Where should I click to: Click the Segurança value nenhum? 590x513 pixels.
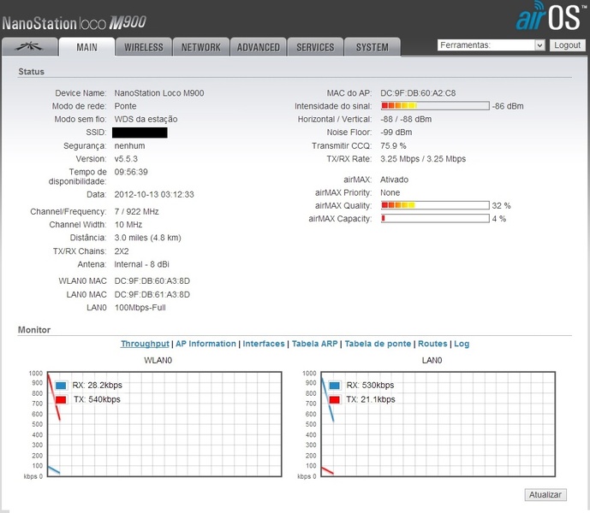[x=129, y=145]
